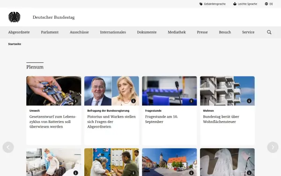Screen dimensions: 281x176
Task: Open the Dokumente menu
Action: [147, 32]
